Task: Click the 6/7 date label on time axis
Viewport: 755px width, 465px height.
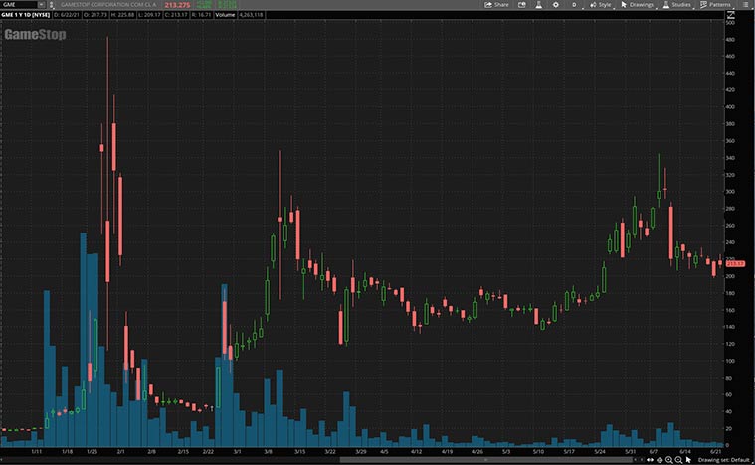Action: point(653,452)
